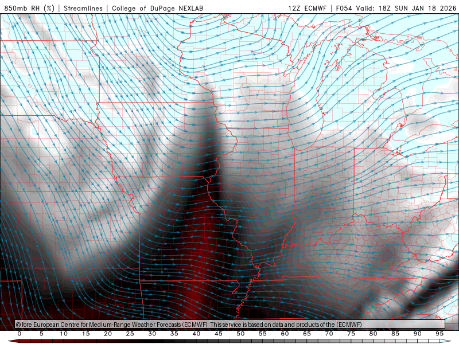The width and height of the screenshot is (459, 344).
Task: Click colorbar label '35'
Action: tap(174, 334)
